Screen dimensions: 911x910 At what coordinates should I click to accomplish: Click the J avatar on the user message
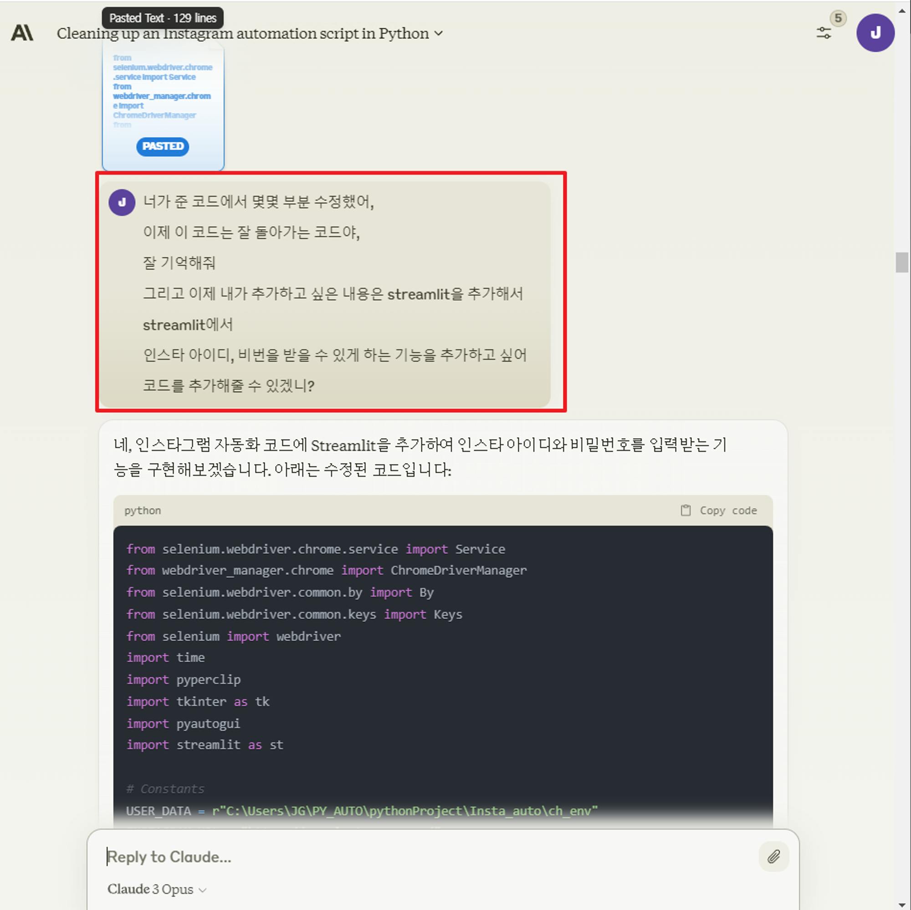(x=122, y=202)
